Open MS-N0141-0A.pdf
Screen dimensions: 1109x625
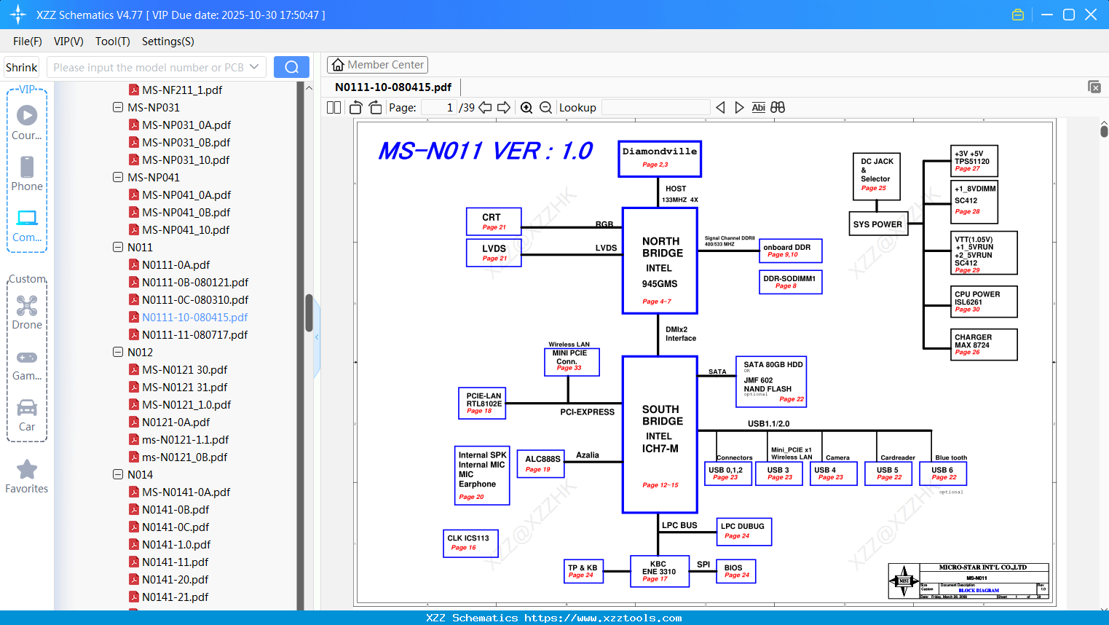click(x=186, y=492)
